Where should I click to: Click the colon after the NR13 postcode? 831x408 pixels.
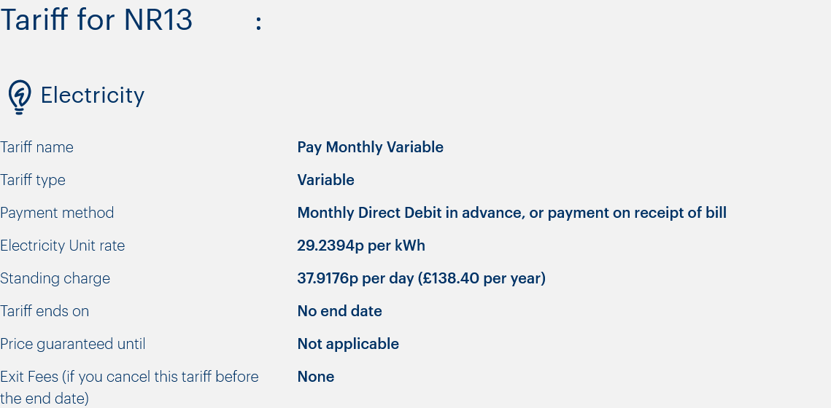point(258,23)
